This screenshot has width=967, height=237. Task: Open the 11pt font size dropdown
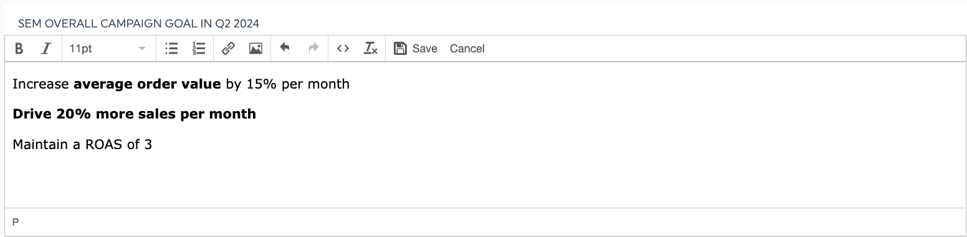pos(107,49)
